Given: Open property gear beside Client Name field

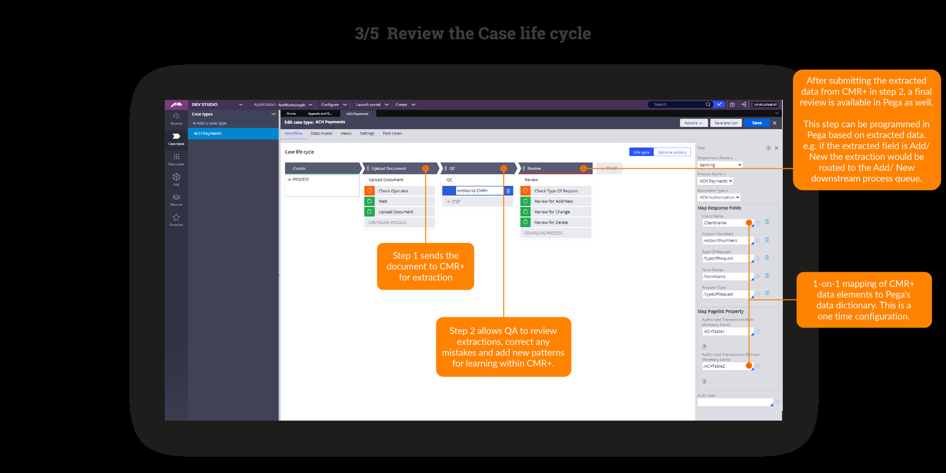Looking at the screenshot, I should click(758, 223).
